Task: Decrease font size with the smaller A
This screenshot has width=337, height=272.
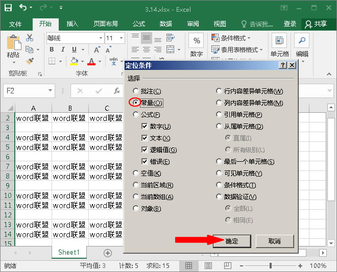Action: coord(108,50)
